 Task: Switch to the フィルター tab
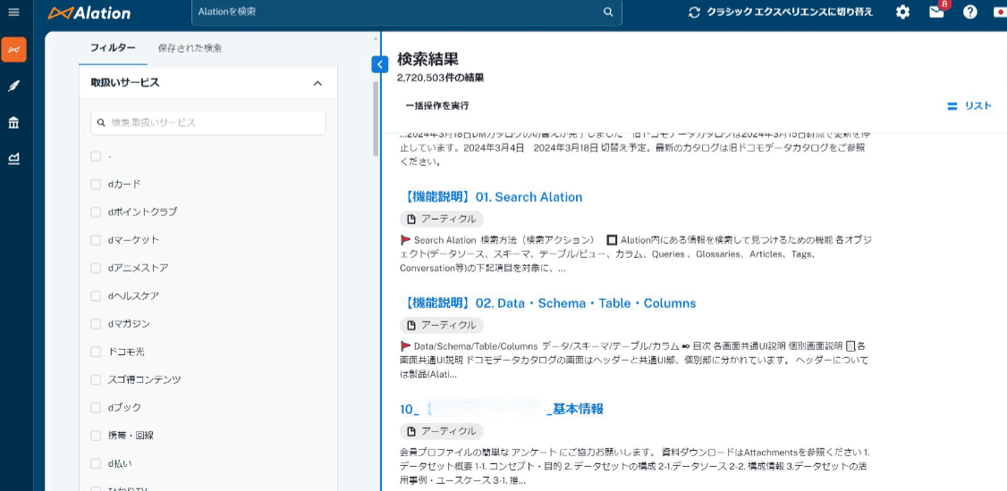coord(113,48)
